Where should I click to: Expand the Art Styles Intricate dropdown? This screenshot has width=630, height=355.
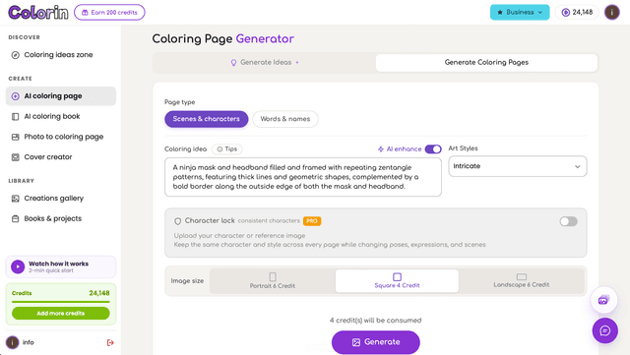(x=518, y=166)
